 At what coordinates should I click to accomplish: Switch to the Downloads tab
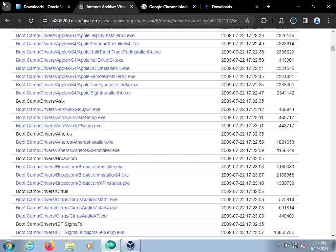click(x=231, y=7)
